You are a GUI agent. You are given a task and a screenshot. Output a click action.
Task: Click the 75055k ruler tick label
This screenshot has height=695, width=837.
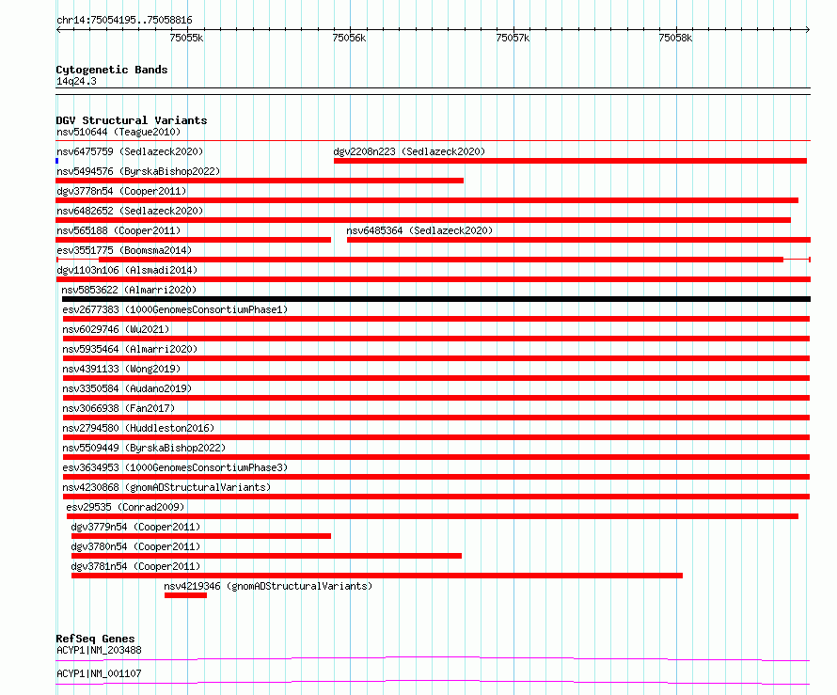(x=186, y=38)
